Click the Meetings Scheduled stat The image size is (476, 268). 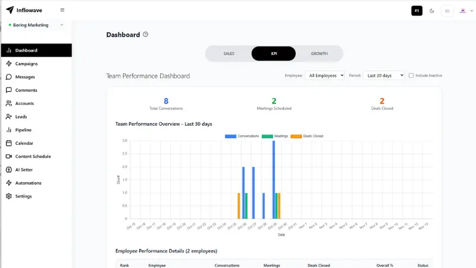point(274,104)
